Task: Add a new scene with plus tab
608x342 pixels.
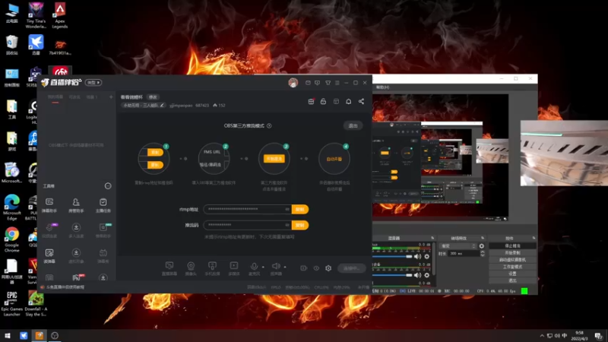Action: pos(111,97)
